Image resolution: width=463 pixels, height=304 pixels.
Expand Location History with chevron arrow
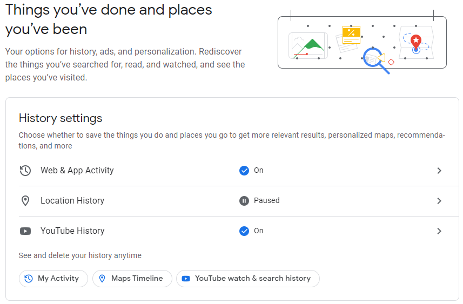[439, 201]
